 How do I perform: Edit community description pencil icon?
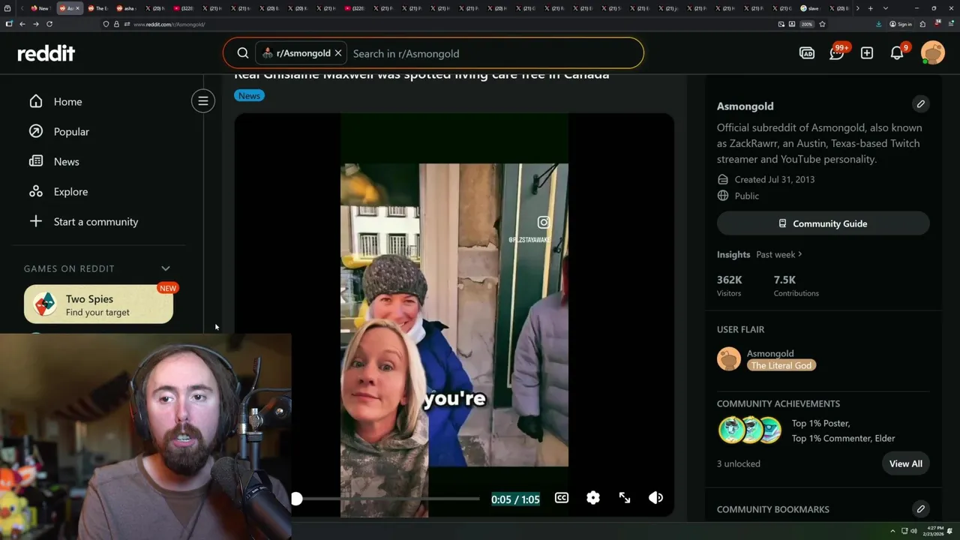(920, 104)
